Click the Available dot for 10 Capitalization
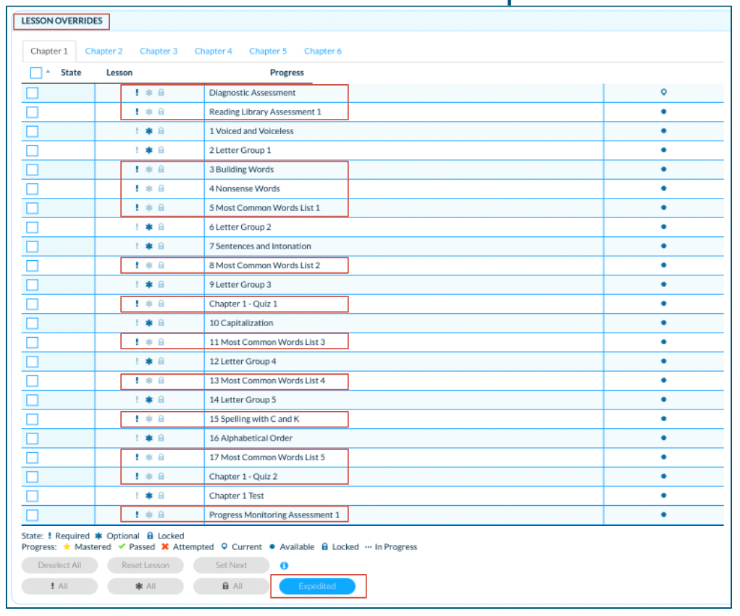The image size is (740, 616). point(663,322)
